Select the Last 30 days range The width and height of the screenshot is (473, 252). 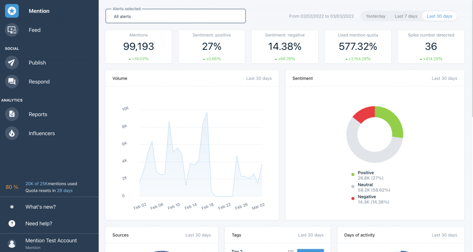pos(439,16)
